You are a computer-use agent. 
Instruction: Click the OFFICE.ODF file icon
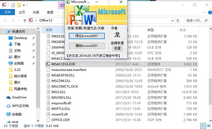48,120
